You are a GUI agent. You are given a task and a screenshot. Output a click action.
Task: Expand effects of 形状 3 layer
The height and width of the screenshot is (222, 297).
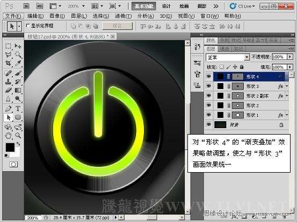287,86
